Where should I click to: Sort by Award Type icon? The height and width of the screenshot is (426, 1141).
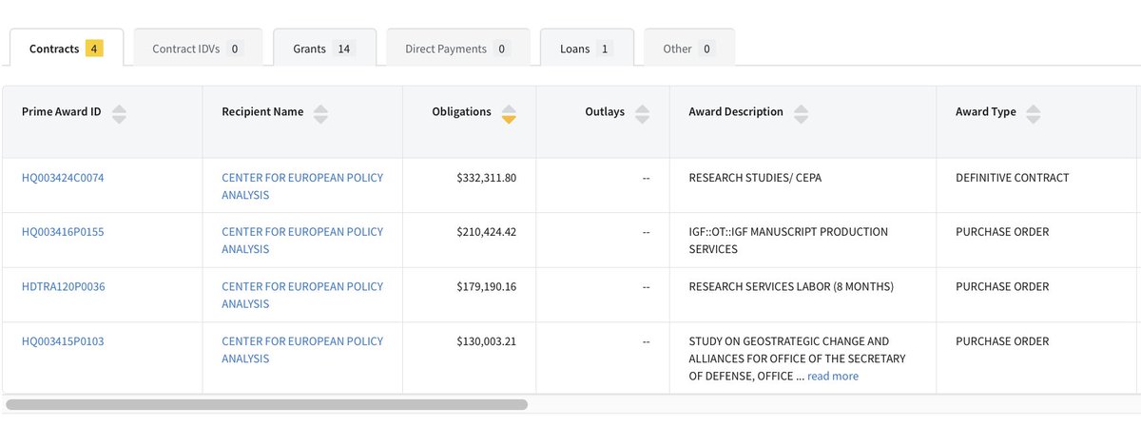(1034, 114)
